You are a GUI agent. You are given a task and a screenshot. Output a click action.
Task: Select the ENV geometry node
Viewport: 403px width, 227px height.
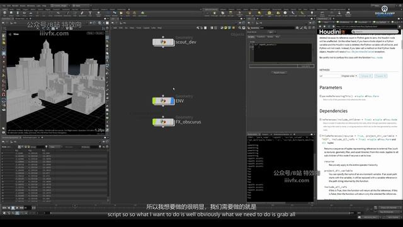point(163,101)
